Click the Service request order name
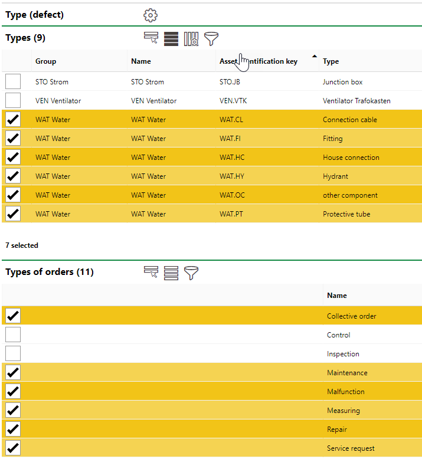Viewport: 422px width, 459px height. [x=351, y=448]
